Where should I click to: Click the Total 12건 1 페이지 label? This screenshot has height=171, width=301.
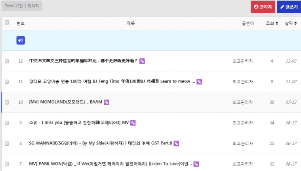22,6
